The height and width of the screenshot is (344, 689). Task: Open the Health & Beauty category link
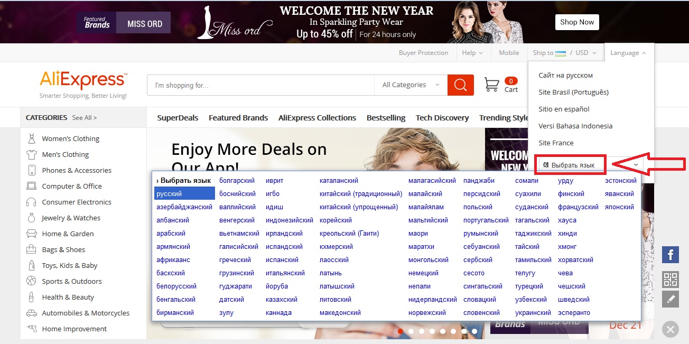point(68,297)
